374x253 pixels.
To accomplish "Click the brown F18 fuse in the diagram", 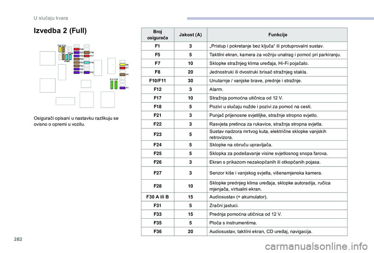I will 86,53.
